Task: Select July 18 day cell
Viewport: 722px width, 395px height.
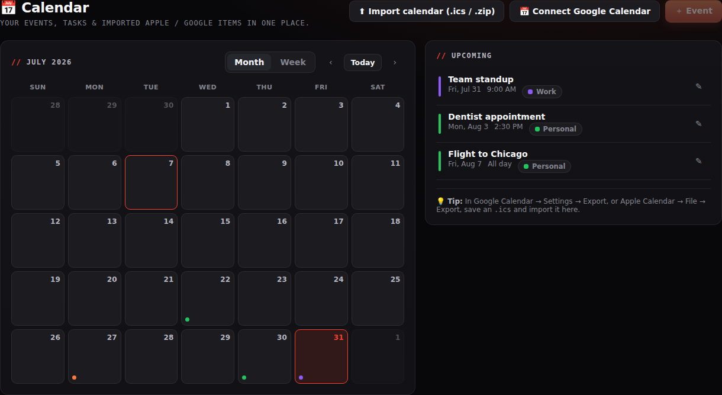Action: 378,240
